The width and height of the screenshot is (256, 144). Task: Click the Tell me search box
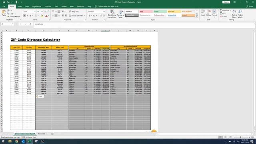coord(108,6)
